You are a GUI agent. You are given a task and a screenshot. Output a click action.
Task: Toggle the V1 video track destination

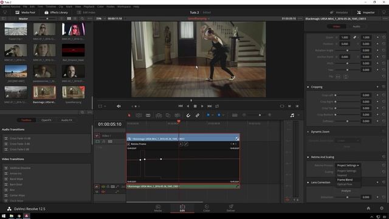(x=97, y=136)
